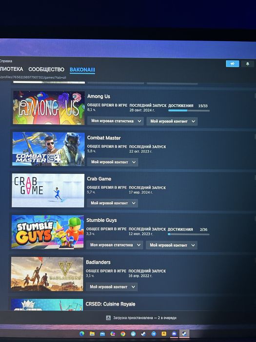Click Combat Master playtime '5,8 ч.'
The image size is (256, 342).
point(92,151)
